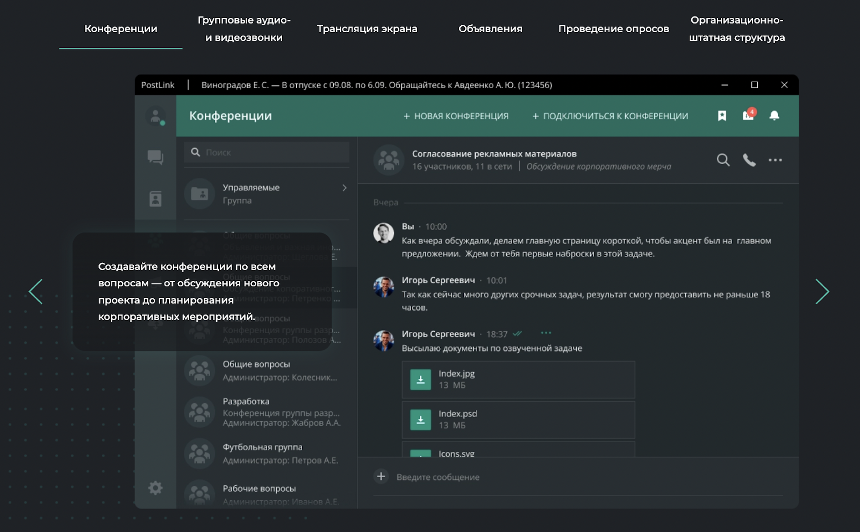Download the Index.psd file
Viewport: 860px width, 532px height.
(420, 420)
